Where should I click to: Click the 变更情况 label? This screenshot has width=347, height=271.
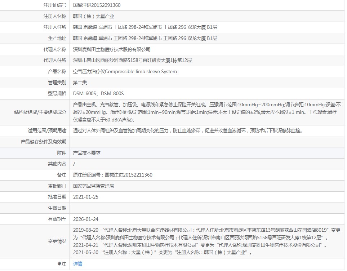tap(57, 241)
